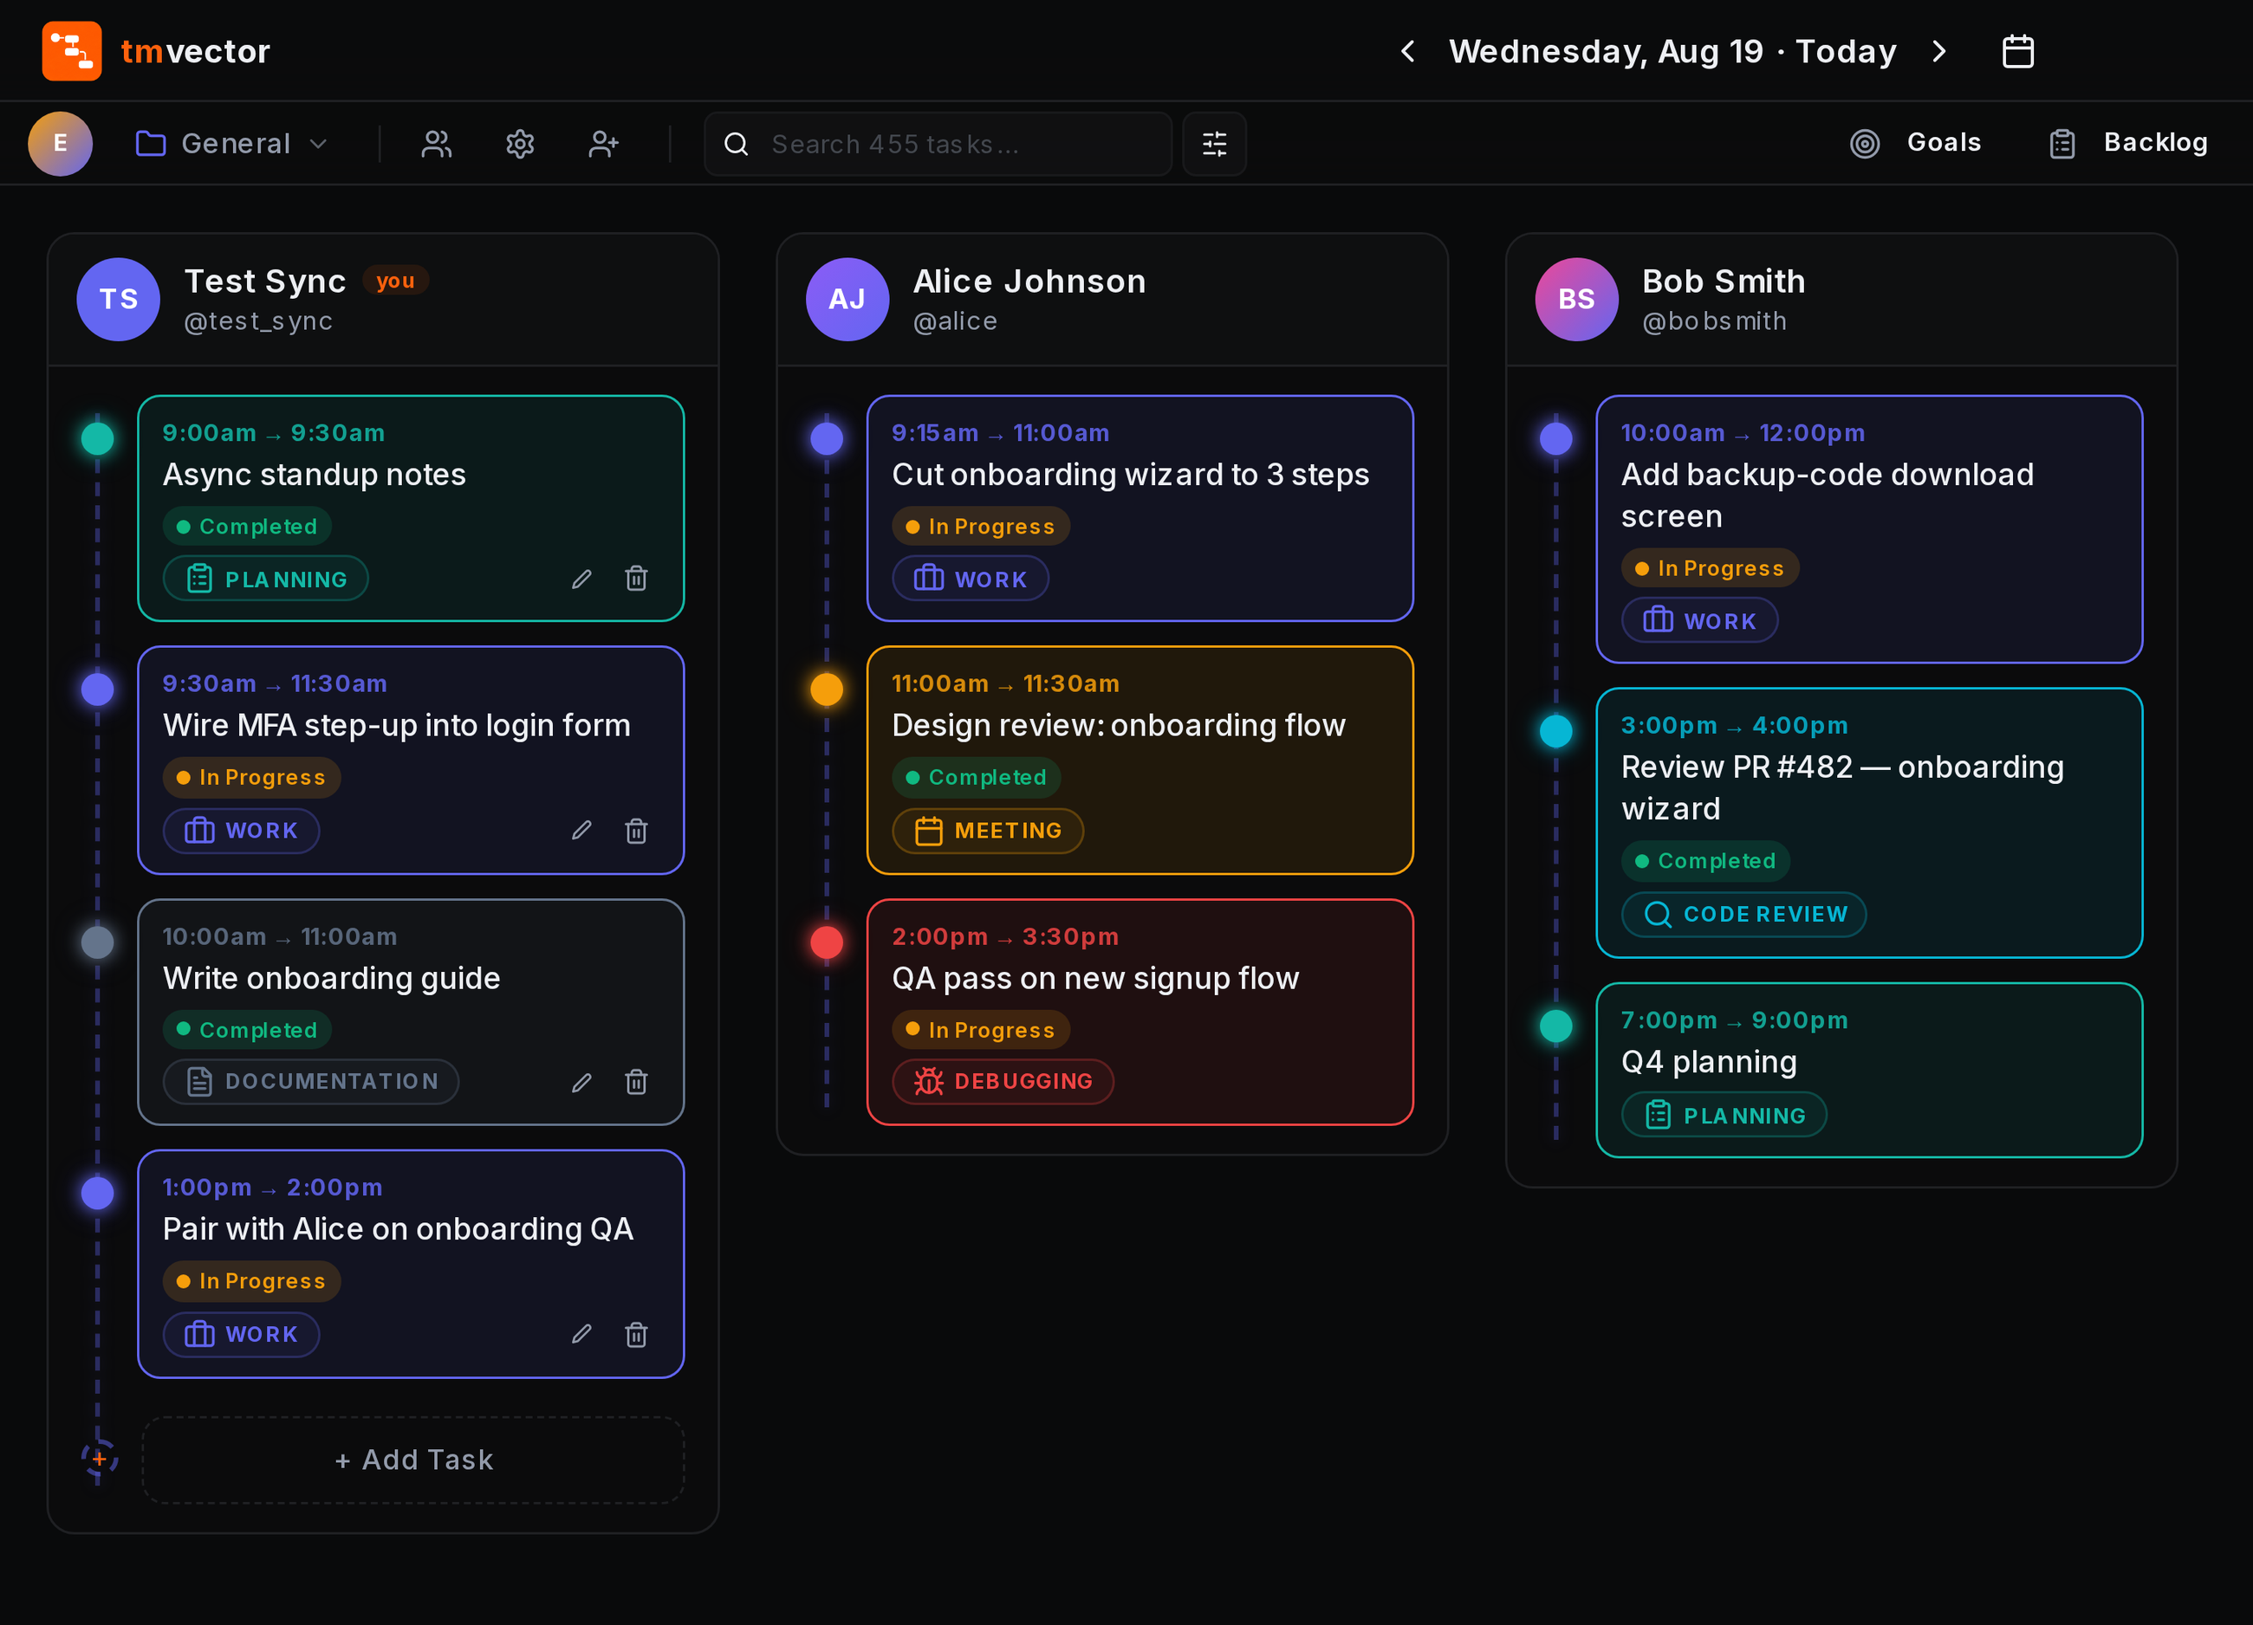Click the + Add Task button
The image size is (2253, 1625).
click(413, 1460)
